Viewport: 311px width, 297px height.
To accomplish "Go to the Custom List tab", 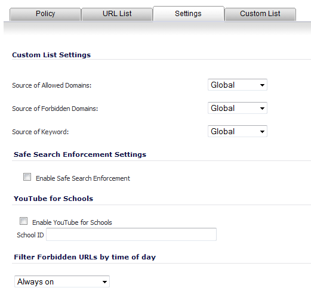I will pyautogui.click(x=260, y=14).
